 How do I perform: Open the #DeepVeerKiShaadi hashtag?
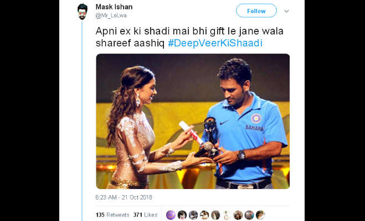(215, 43)
